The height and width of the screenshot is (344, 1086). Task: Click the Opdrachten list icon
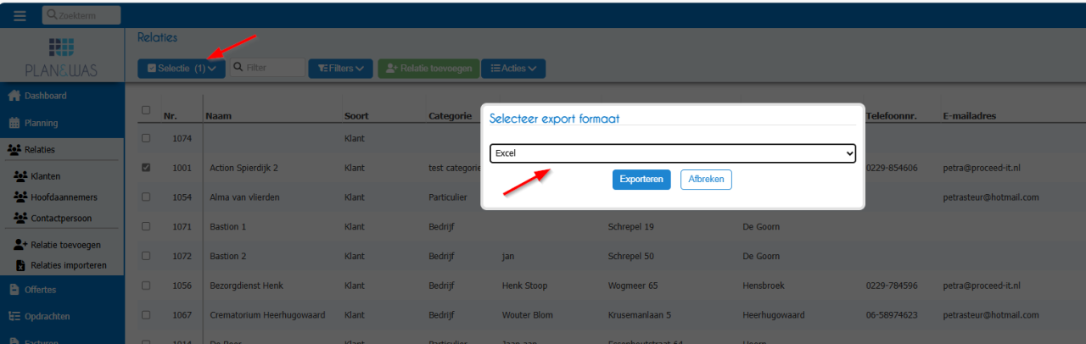point(14,316)
